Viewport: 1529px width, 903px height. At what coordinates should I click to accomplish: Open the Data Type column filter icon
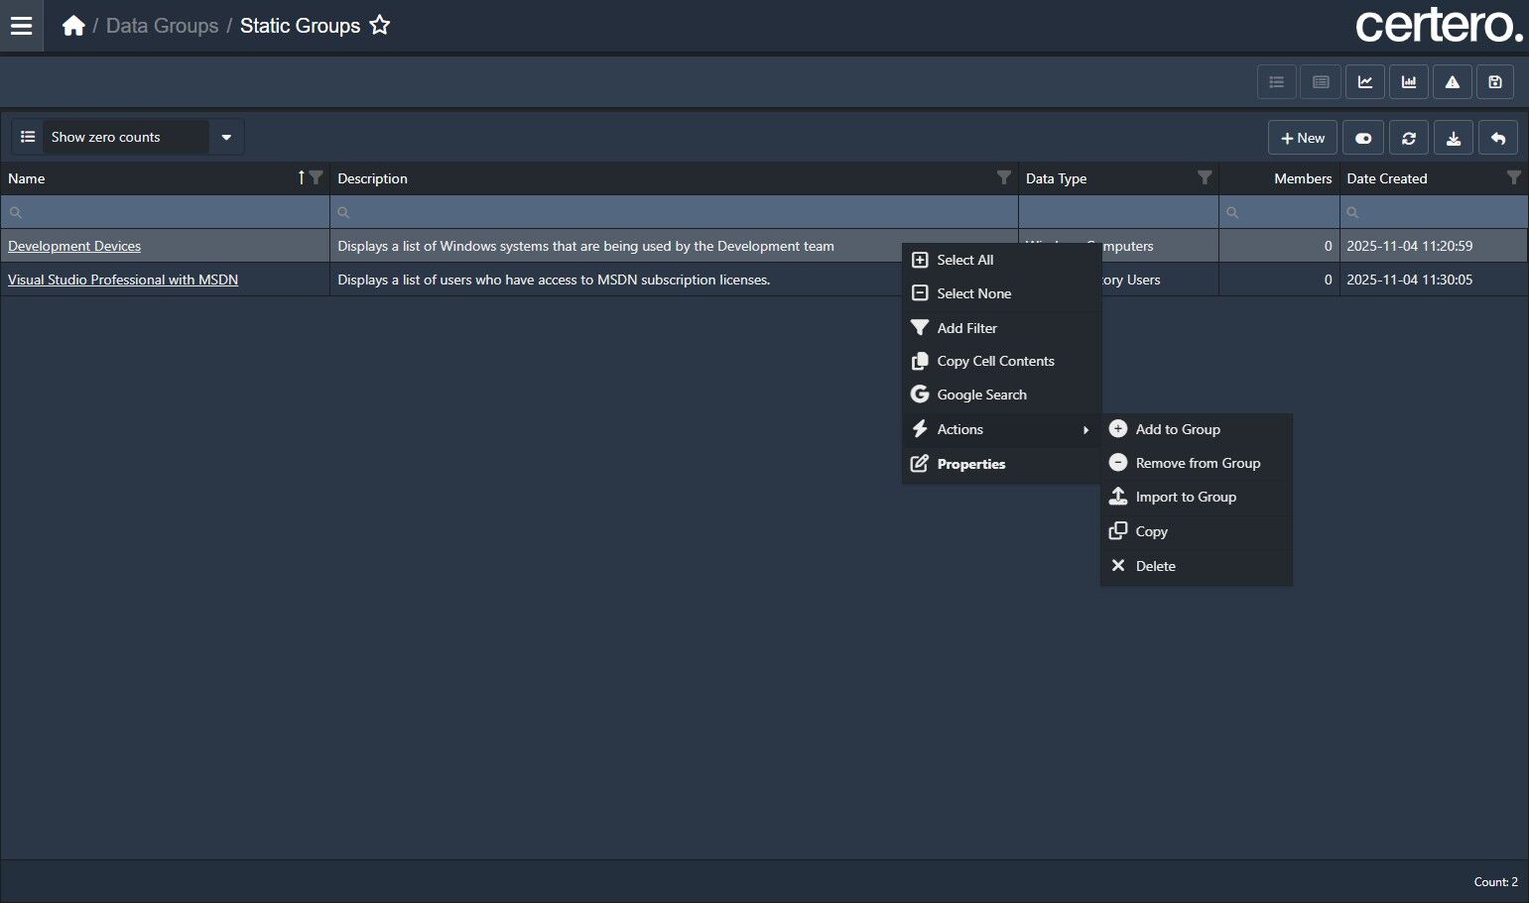pyautogui.click(x=1205, y=177)
